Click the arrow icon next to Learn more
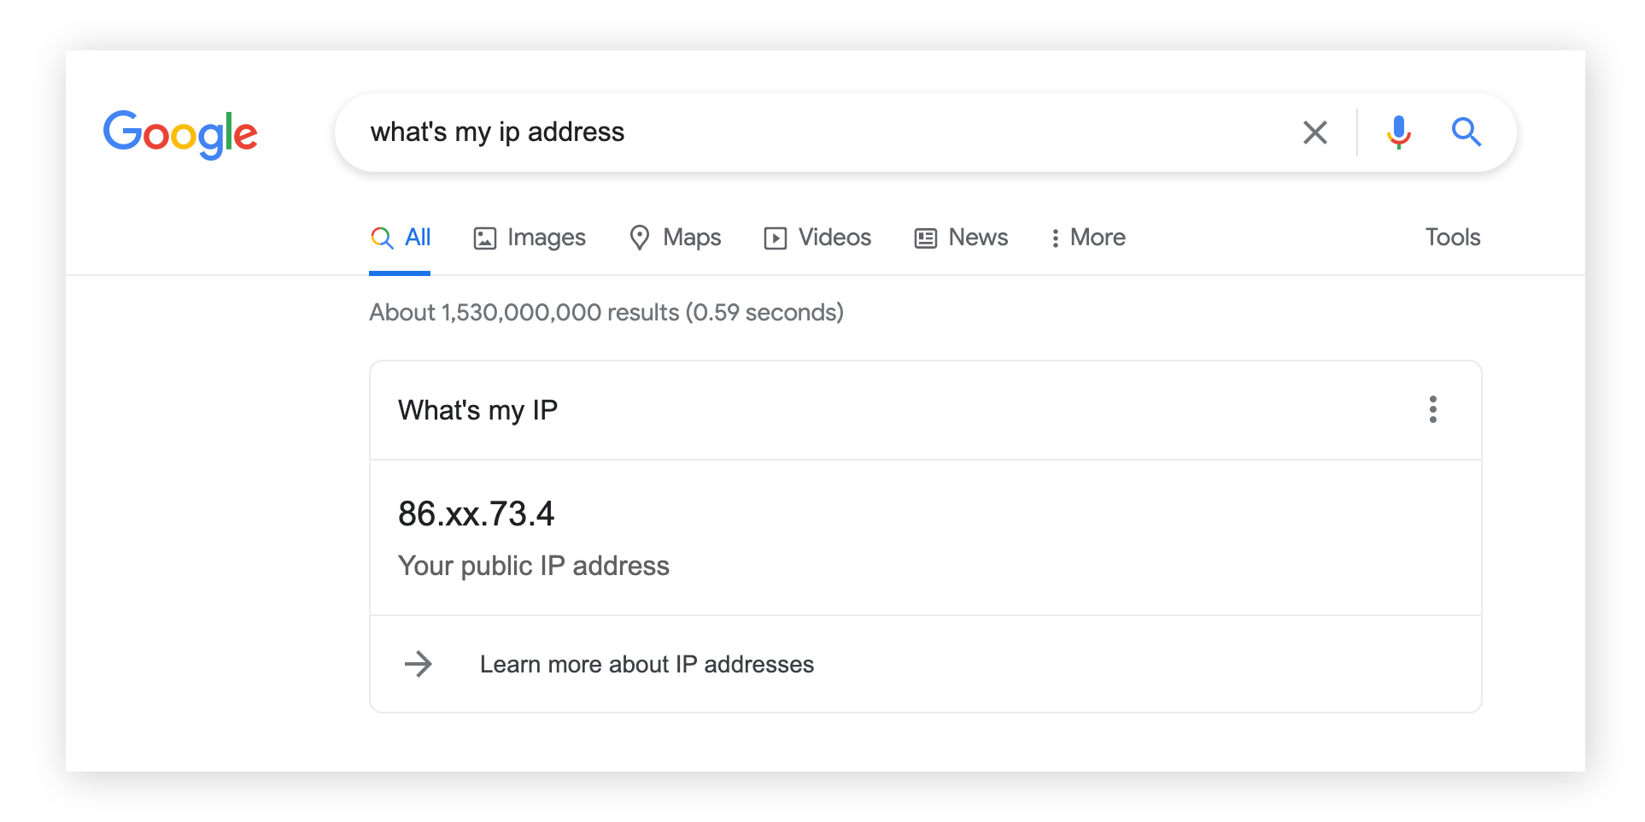 coord(419,664)
